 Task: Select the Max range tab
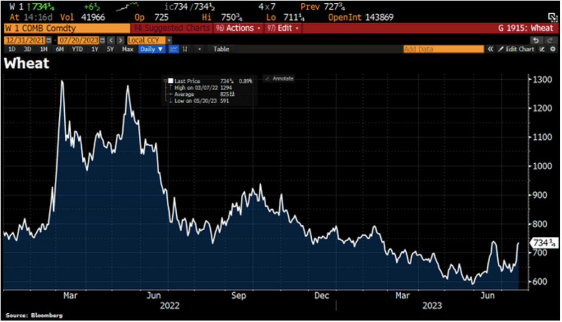pos(127,49)
